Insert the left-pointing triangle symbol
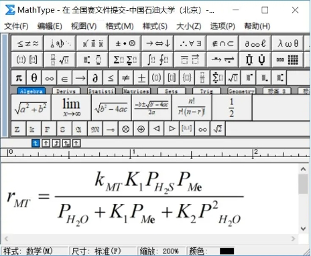311x256 pixels. point(156,129)
